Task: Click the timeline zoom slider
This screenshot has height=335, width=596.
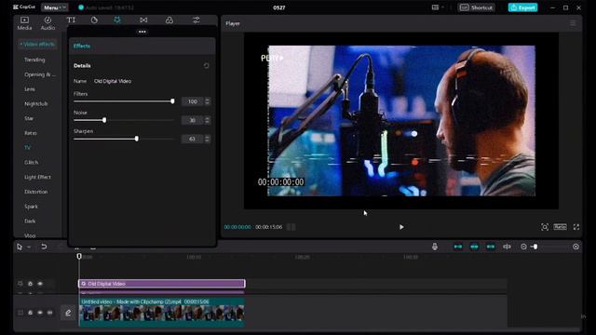Action: pos(535,247)
